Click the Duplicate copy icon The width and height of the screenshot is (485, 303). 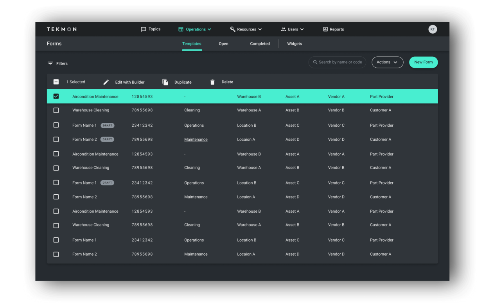pyautogui.click(x=165, y=82)
